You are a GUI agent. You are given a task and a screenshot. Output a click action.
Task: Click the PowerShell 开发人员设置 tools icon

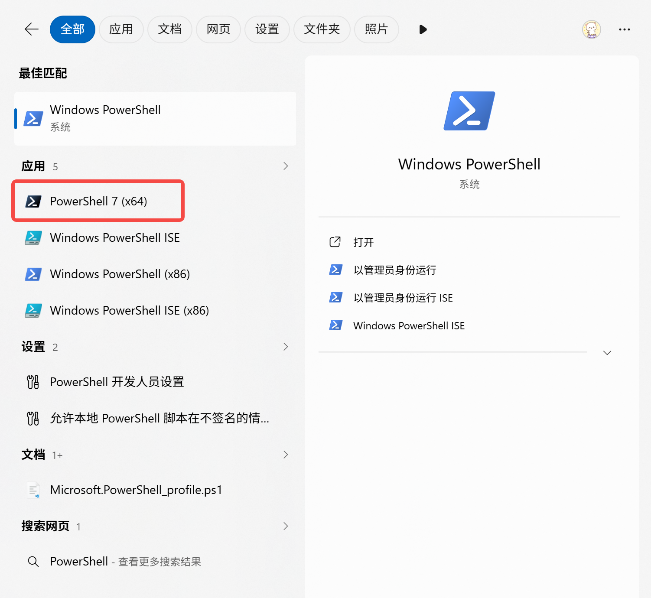point(33,382)
